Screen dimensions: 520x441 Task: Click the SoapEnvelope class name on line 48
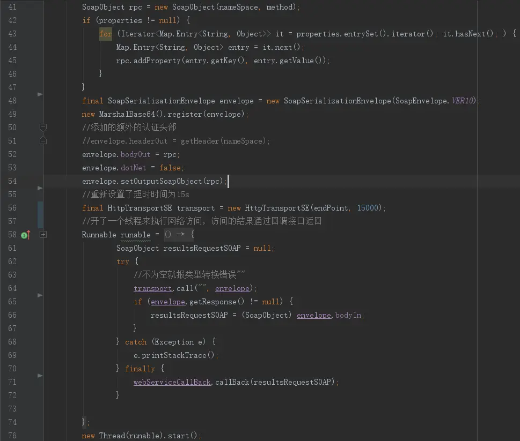(x=421, y=101)
